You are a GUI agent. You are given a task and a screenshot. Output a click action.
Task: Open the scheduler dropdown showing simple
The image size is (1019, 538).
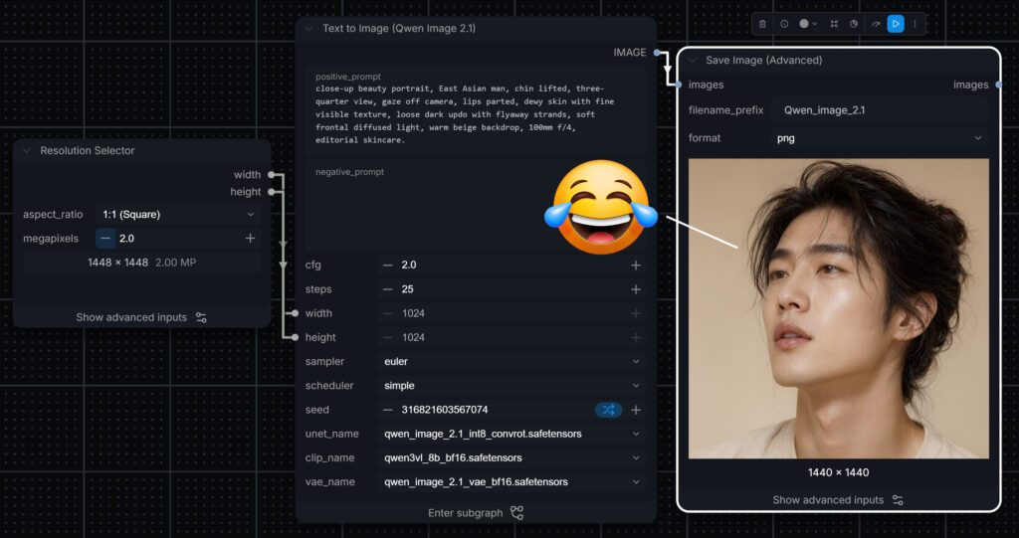(x=511, y=385)
